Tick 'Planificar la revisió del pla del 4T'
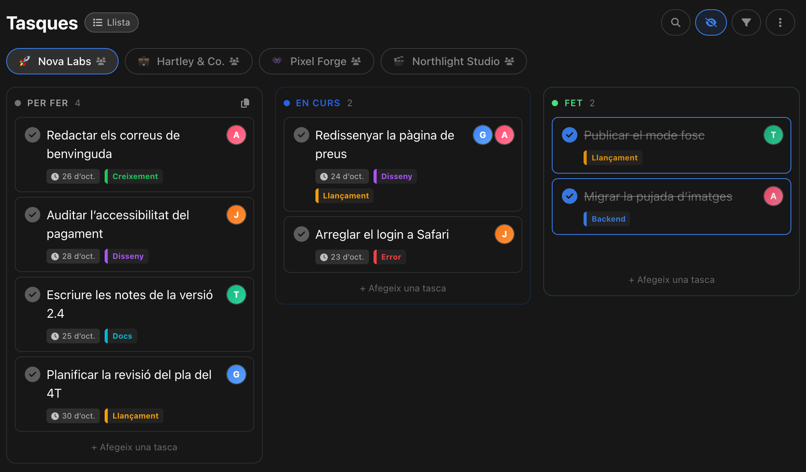806x472 pixels. coord(33,375)
